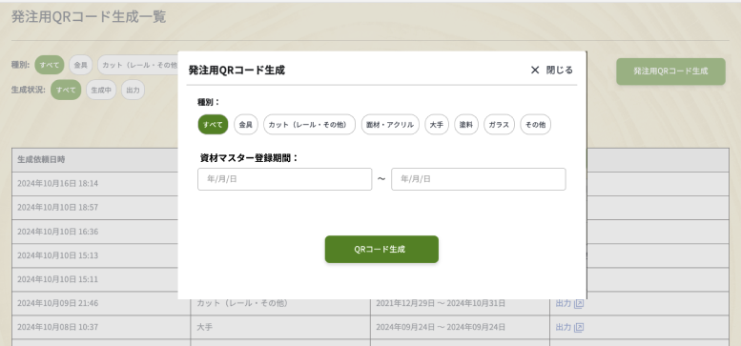This screenshot has width=741, height=346.
Task: Select ガラス type chip in dialog
Action: (499, 125)
